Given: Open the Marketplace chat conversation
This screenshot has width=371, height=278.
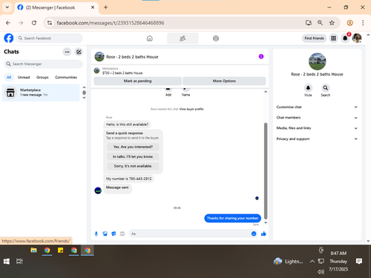Looking at the screenshot, I should pos(41,93).
